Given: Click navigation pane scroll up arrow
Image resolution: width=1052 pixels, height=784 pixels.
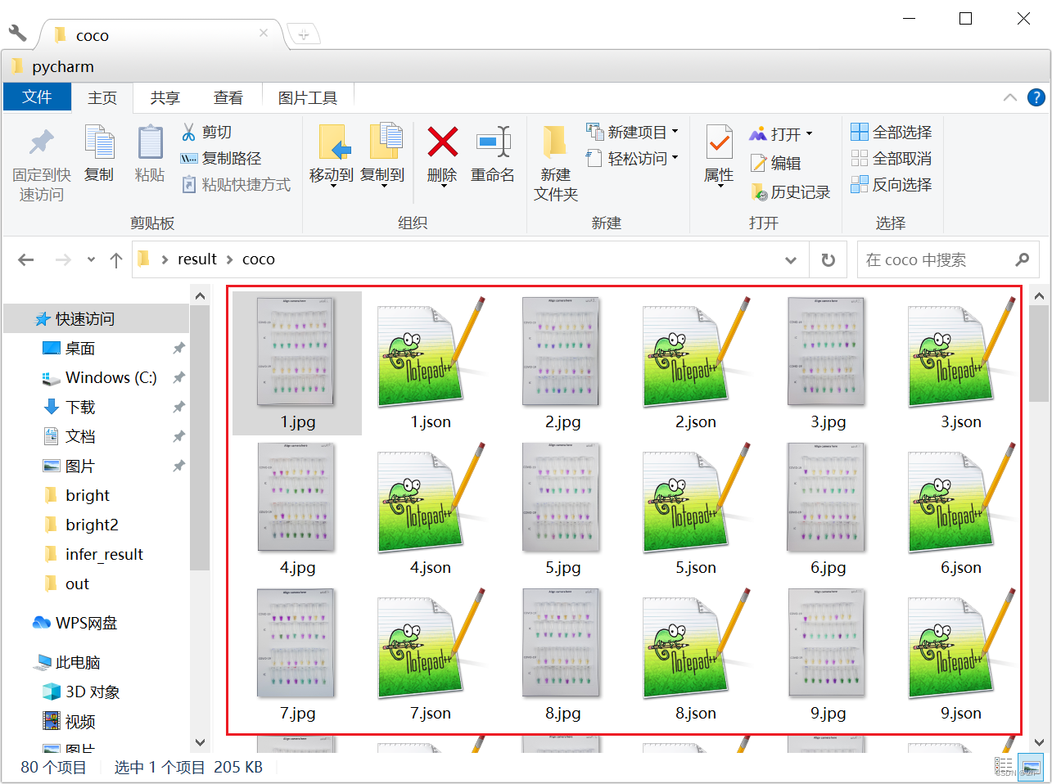Looking at the screenshot, I should pyautogui.click(x=200, y=295).
